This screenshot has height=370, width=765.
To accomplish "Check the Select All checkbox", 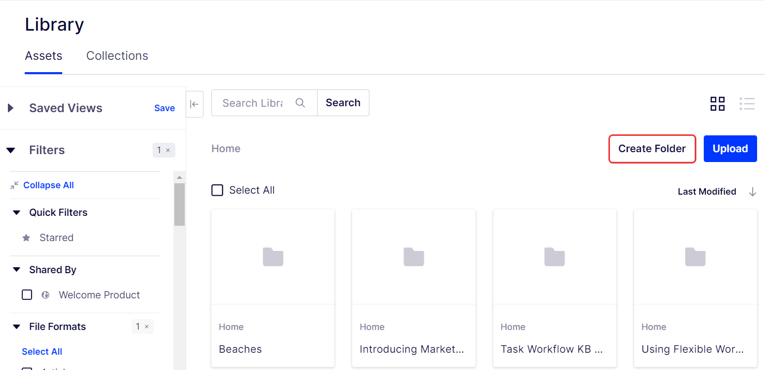I will (x=217, y=190).
